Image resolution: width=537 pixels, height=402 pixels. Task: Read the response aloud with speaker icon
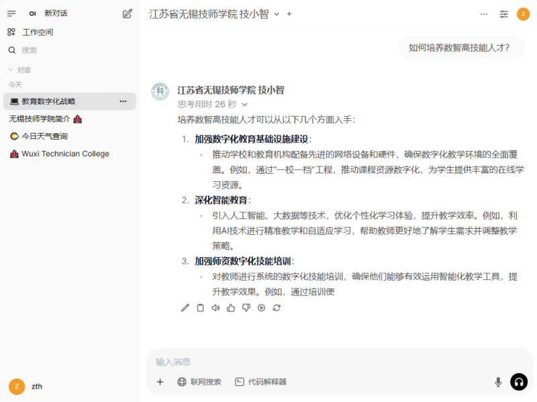coord(215,308)
